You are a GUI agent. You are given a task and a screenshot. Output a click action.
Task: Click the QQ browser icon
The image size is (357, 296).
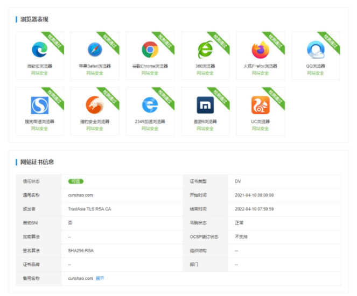pyautogui.click(x=316, y=50)
